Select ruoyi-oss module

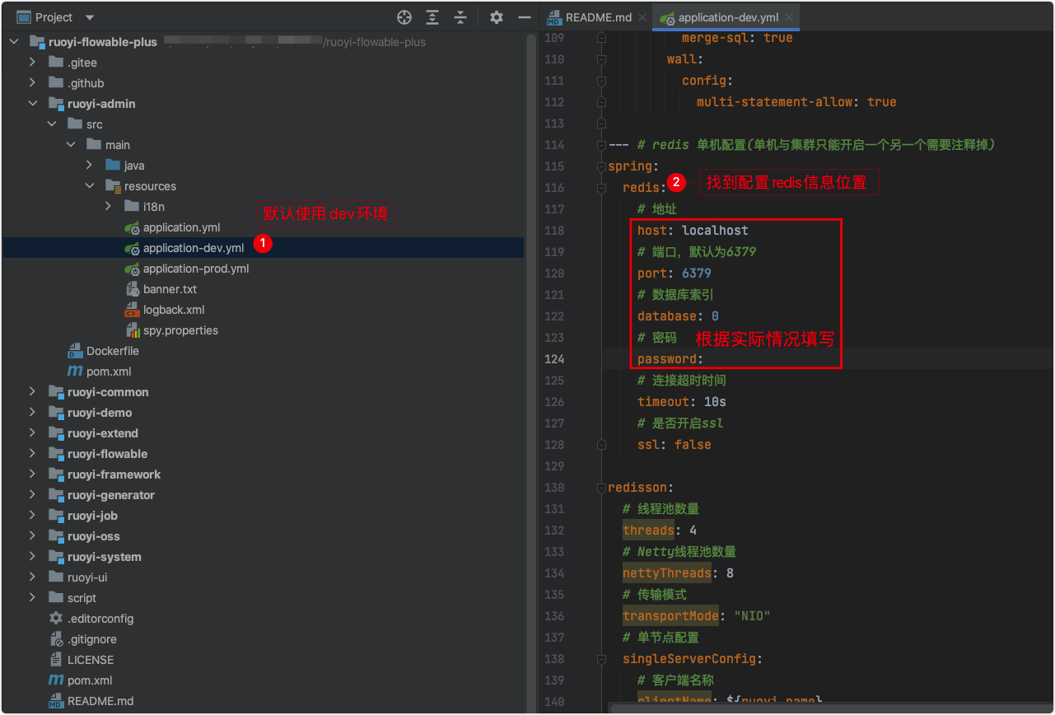point(94,536)
